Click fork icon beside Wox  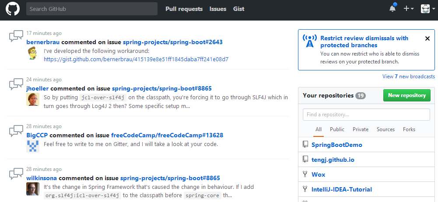(x=305, y=174)
